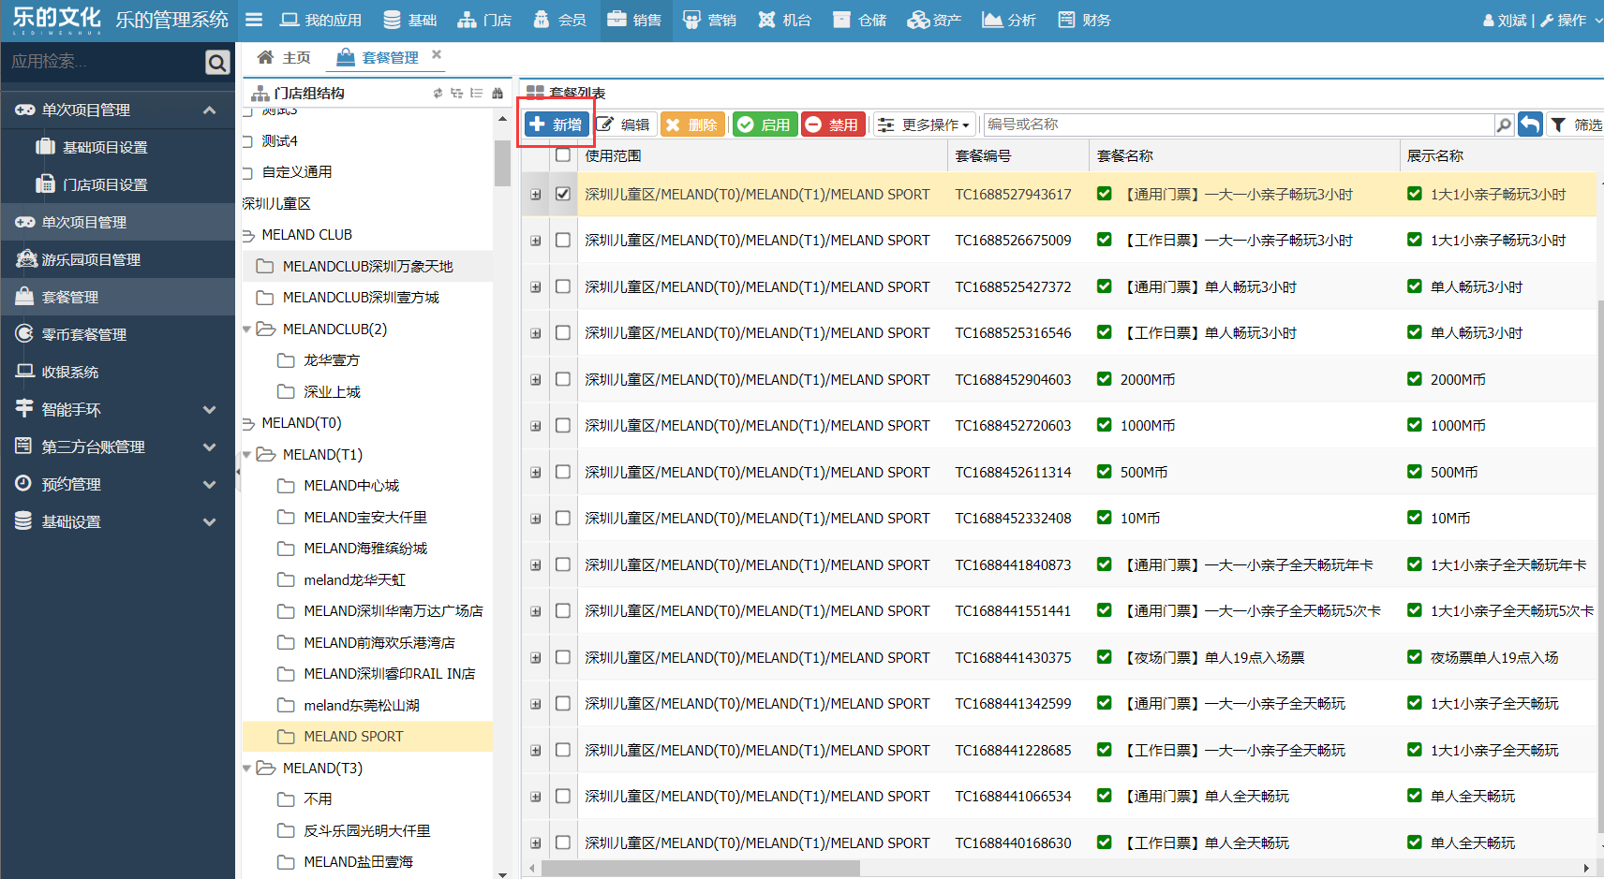Open the 主页 home tab
This screenshot has width=1604, height=879.
coord(284,57)
